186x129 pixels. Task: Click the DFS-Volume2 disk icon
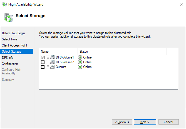pyautogui.click(x=53, y=62)
